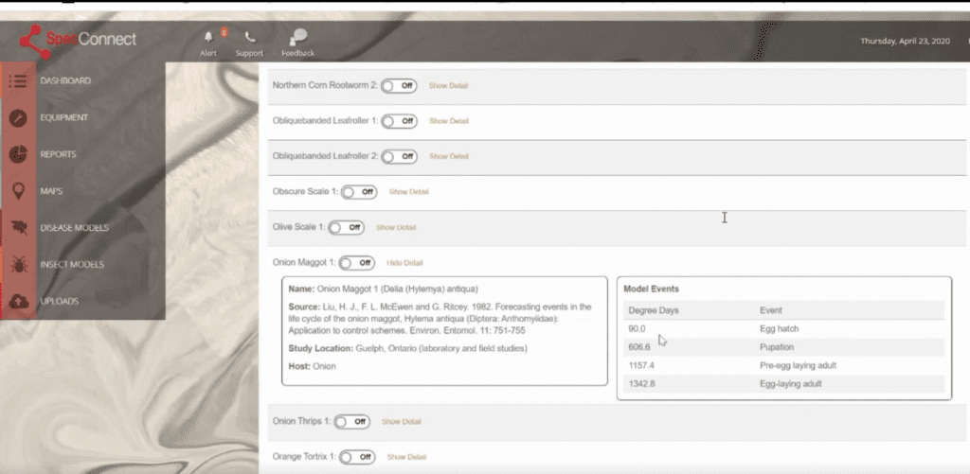Open the UPLOADS menu item
Screen dimensions: 970x474
[60, 301]
